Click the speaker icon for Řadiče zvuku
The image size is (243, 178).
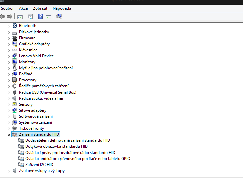coord(14,98)
